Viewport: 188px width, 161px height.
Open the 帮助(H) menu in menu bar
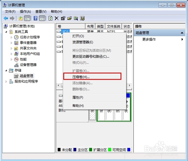pyautogui.click(x=56, y=12)
